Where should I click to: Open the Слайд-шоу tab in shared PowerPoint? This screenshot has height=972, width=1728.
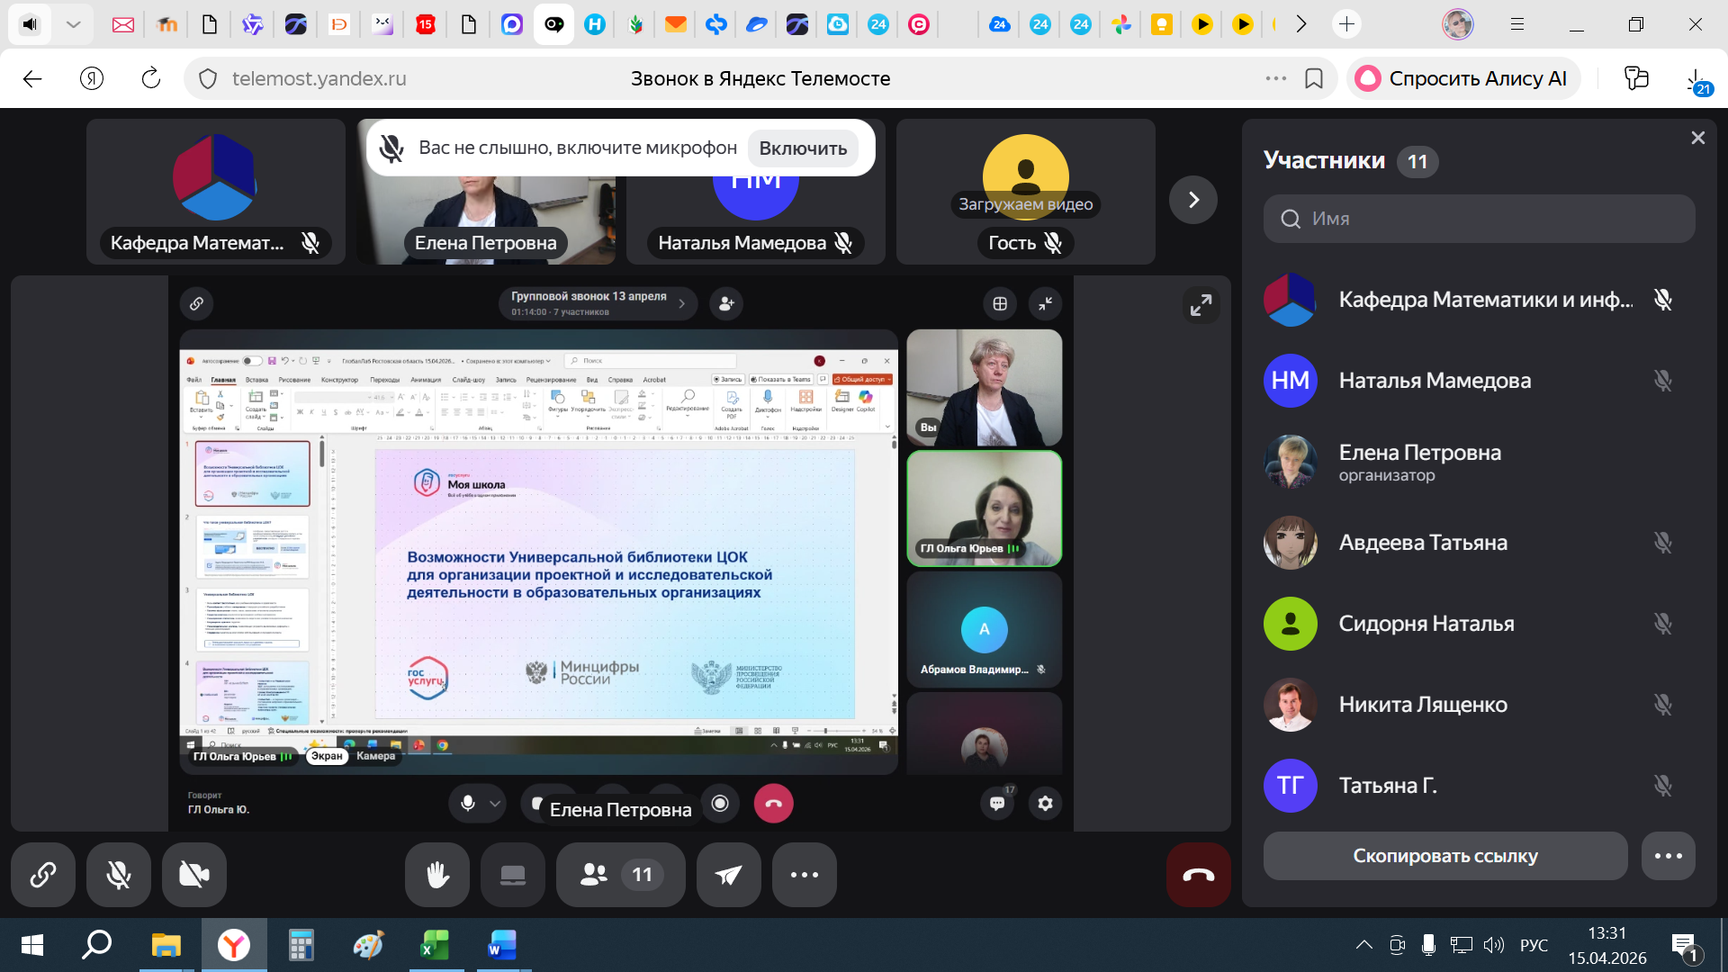click(469, 380)
